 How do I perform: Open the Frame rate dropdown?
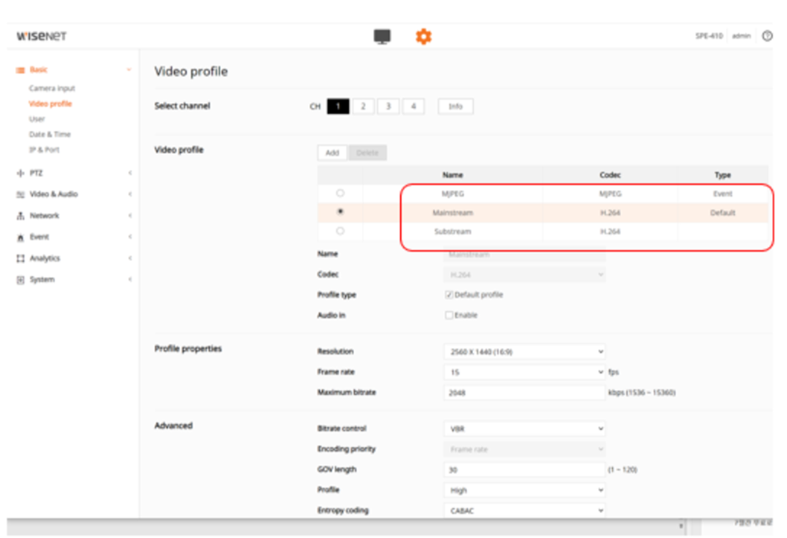click(x=524, y=372)
